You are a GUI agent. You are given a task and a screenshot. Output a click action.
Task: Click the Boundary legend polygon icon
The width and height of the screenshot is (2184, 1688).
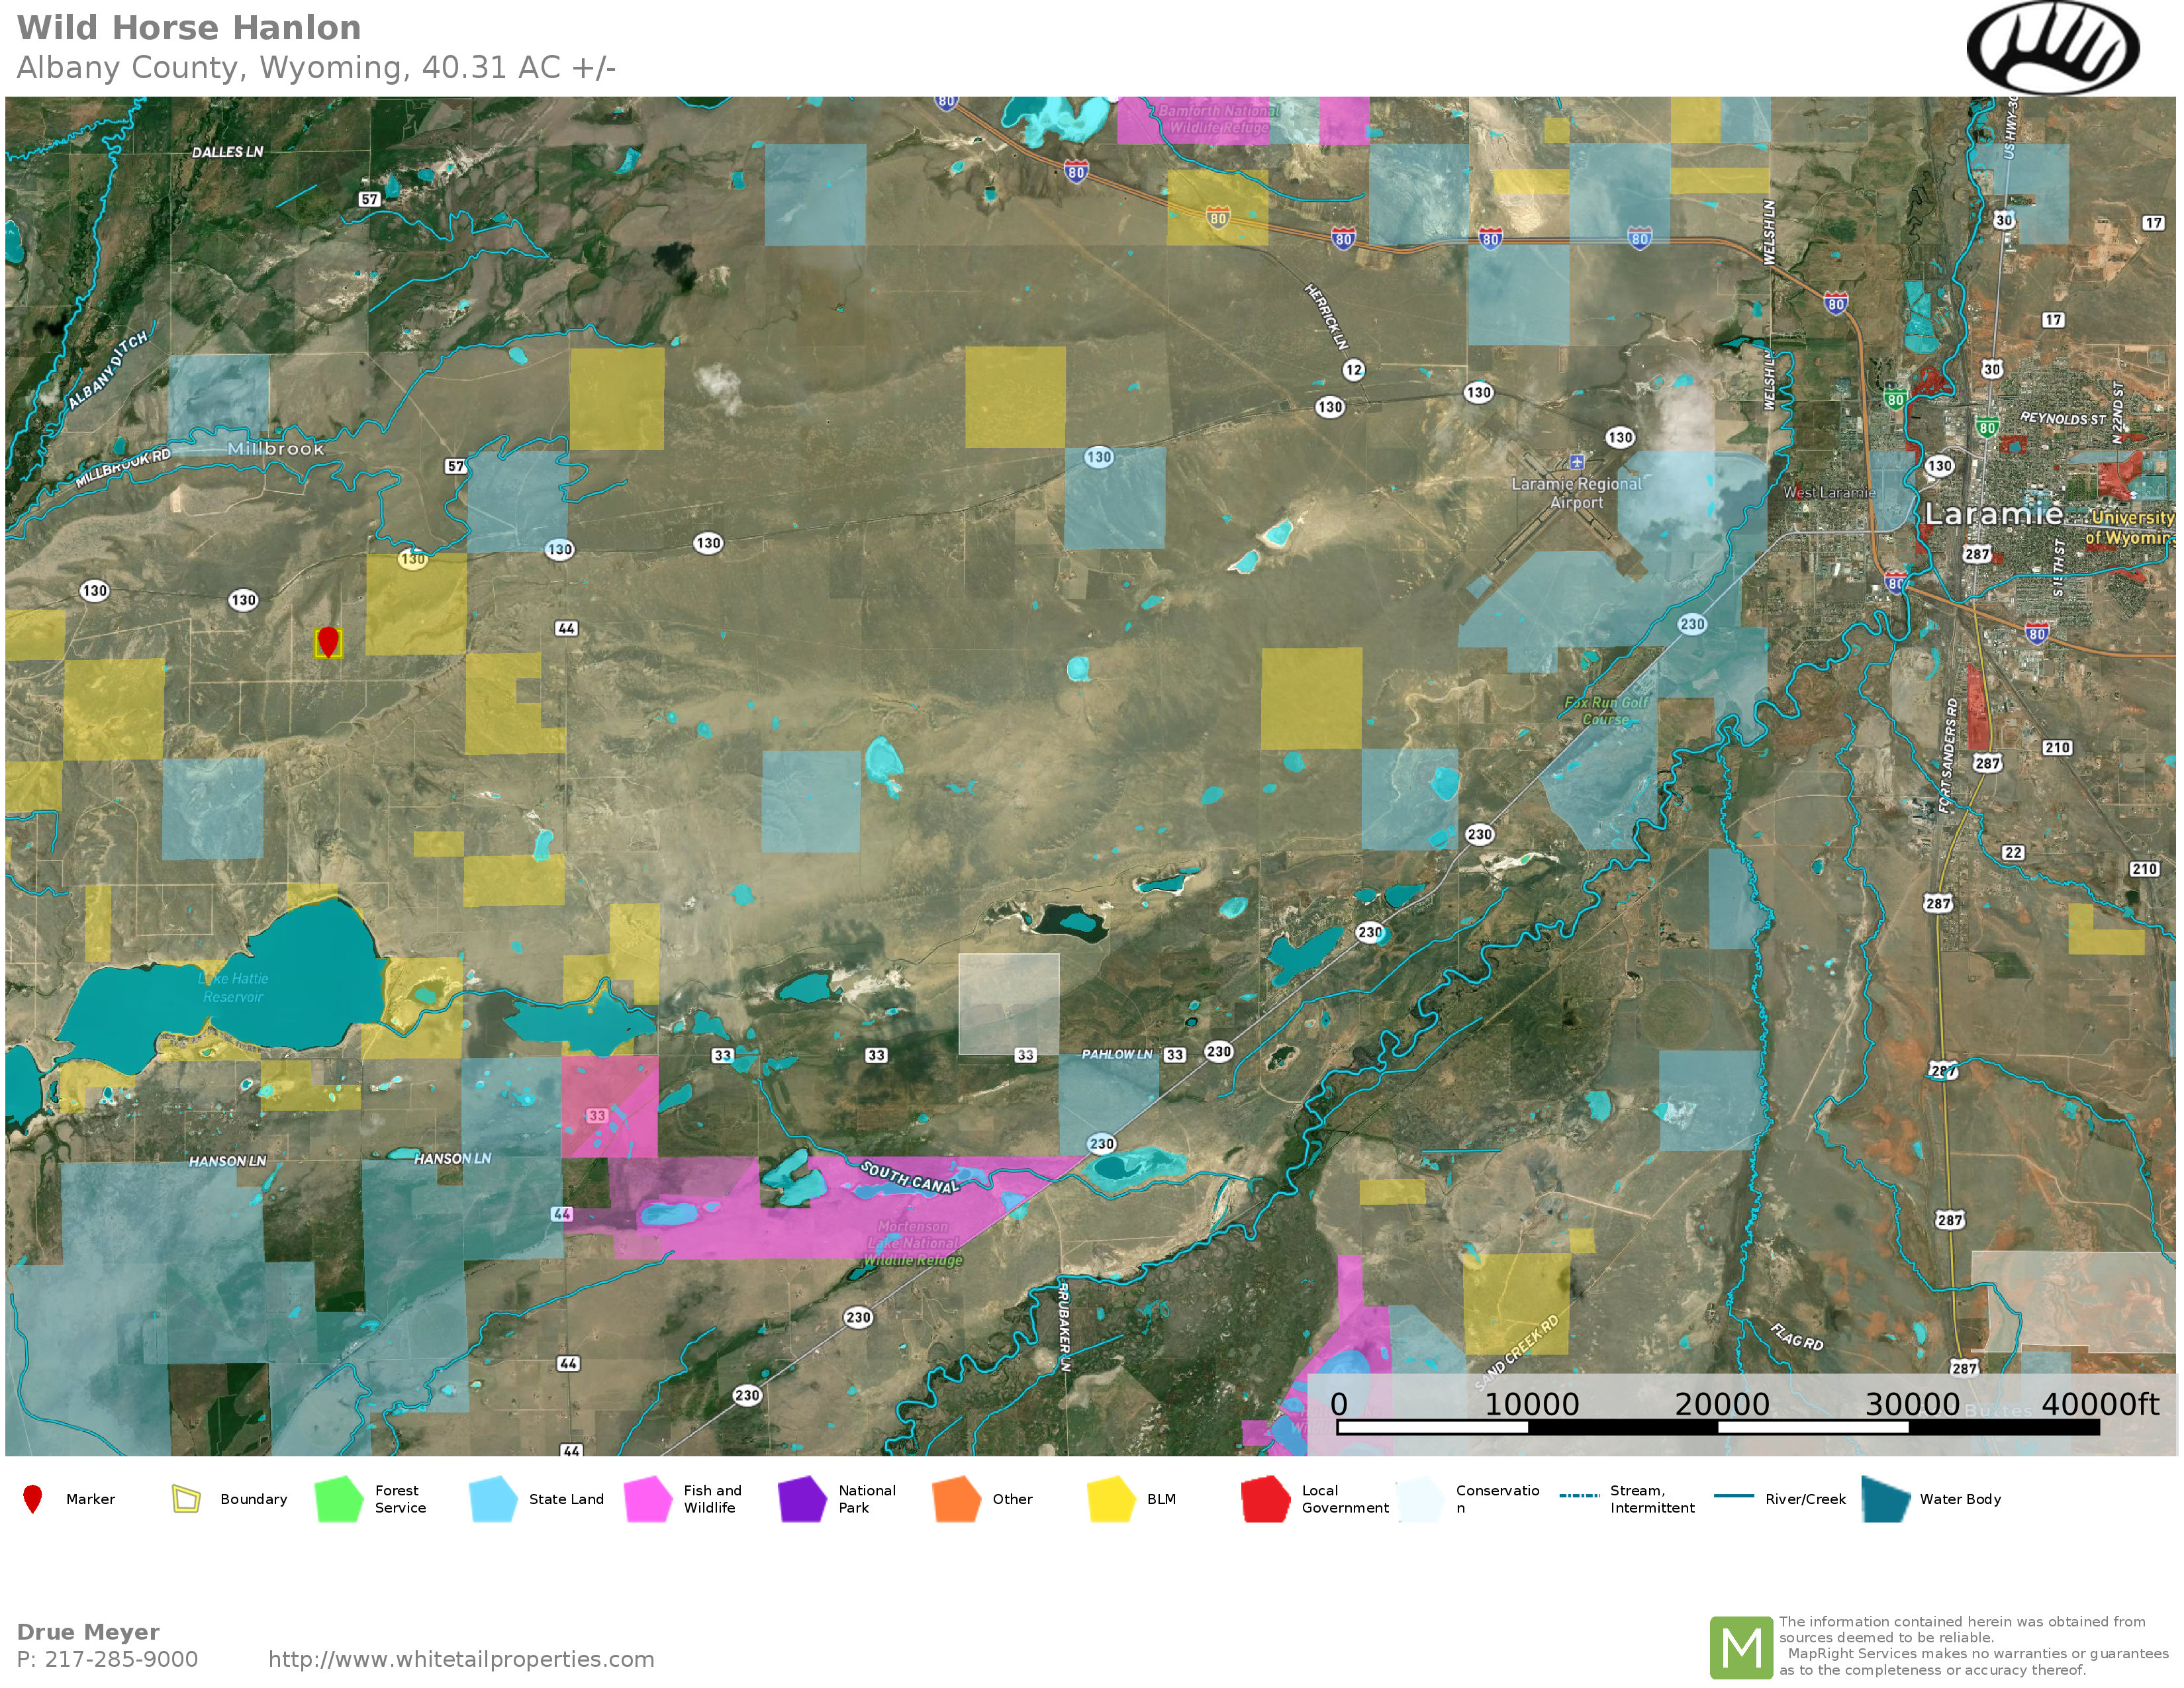click(186, 1499)
